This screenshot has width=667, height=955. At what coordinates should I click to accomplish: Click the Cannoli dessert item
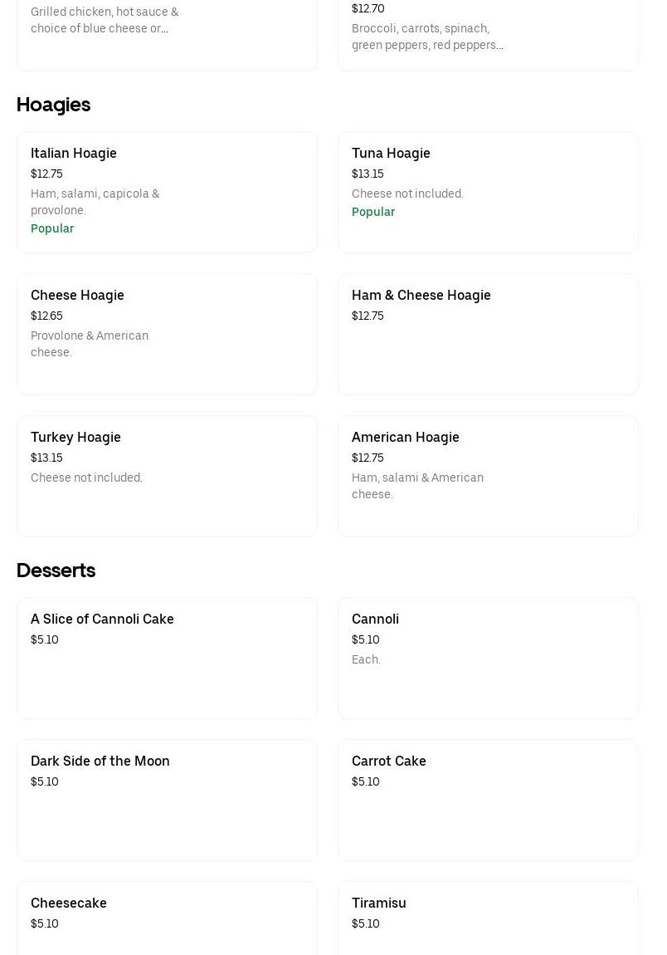click(x=488, y=658)
